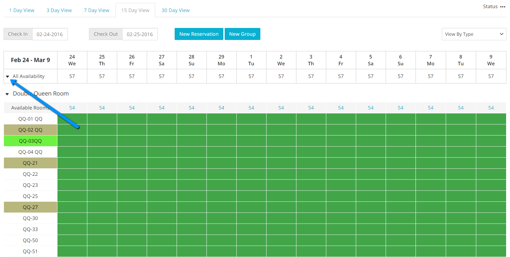
Task: Select the bright green QQ-03QQ room label
Action: (x=31, y=141)
